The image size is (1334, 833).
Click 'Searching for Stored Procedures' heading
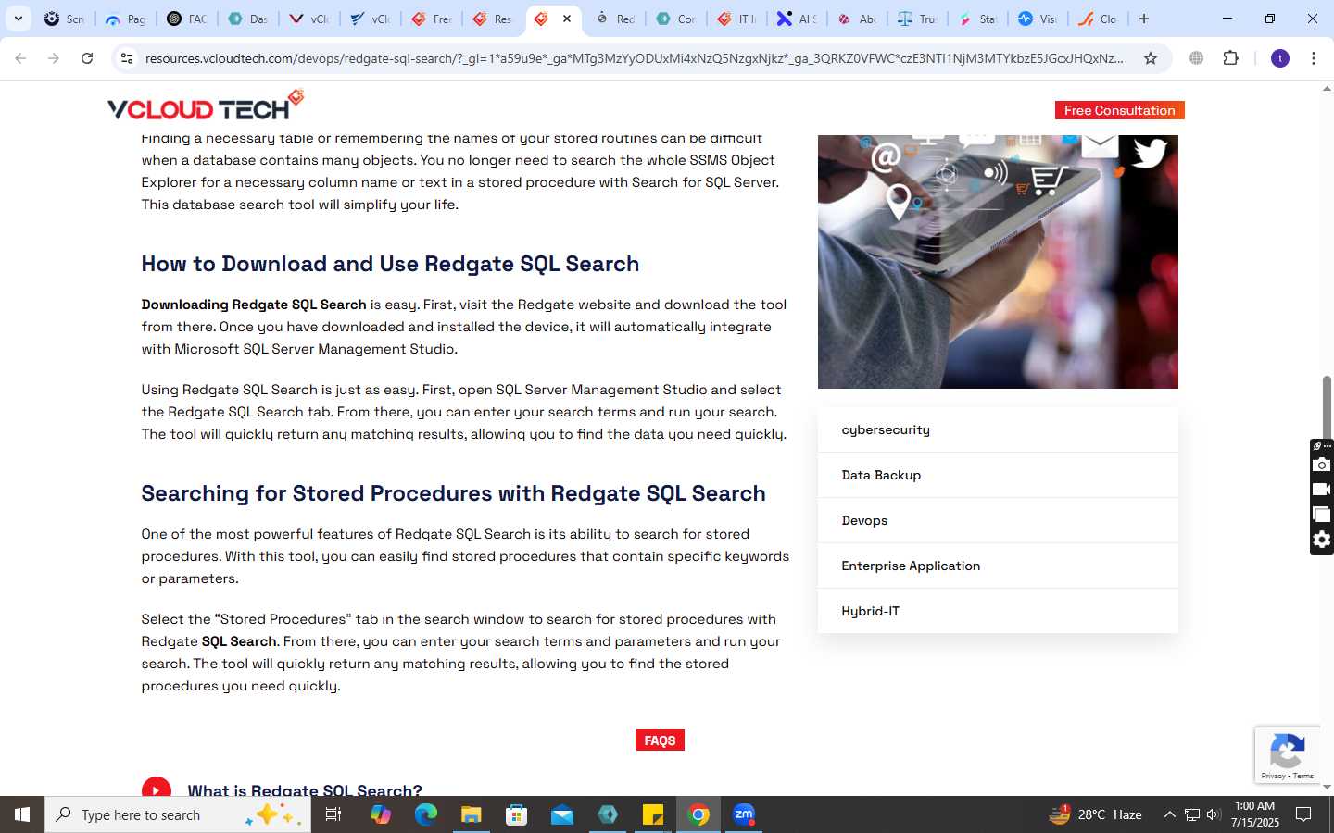(x=453, y=493)
